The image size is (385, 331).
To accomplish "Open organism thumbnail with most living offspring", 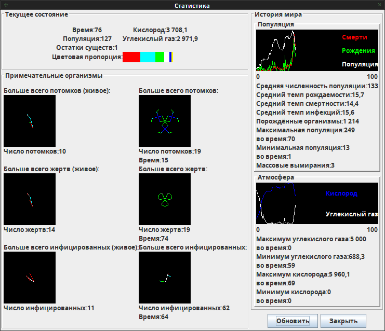I will point(30,121).
